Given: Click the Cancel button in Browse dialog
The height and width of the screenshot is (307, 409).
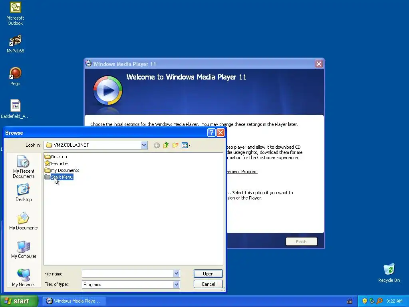Looking at the screenshot, I should coord(208,284).
